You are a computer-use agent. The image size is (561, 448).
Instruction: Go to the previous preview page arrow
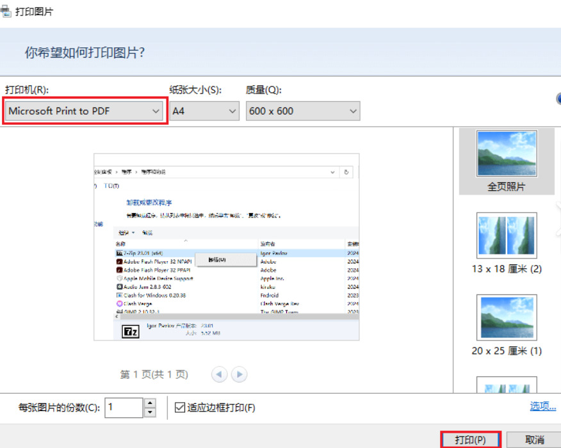(219, 374)
